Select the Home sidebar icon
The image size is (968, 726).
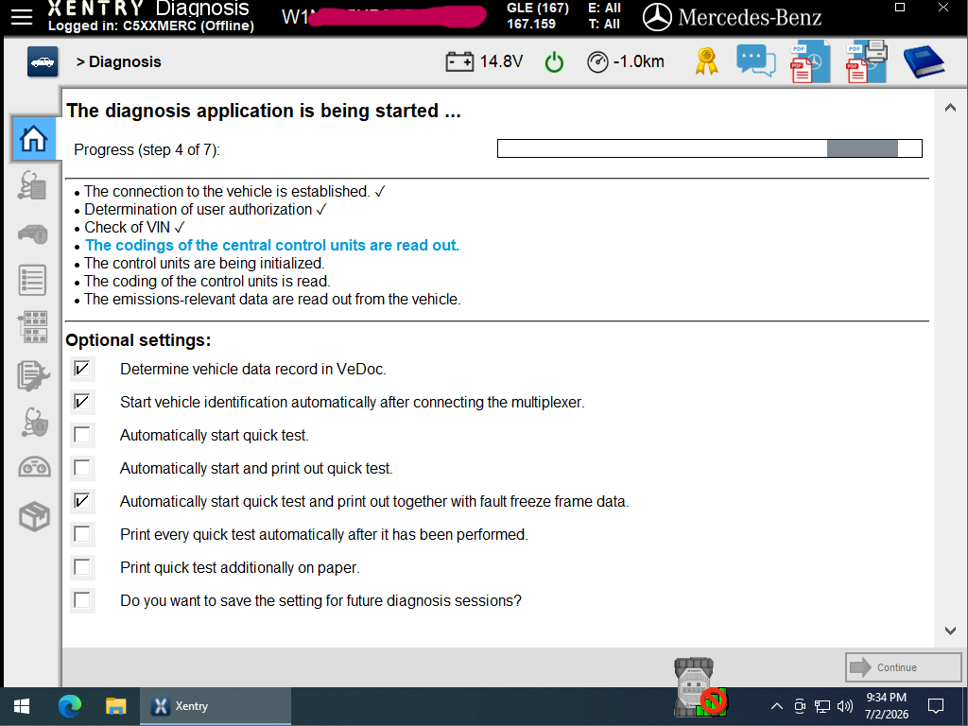point(33,138)
